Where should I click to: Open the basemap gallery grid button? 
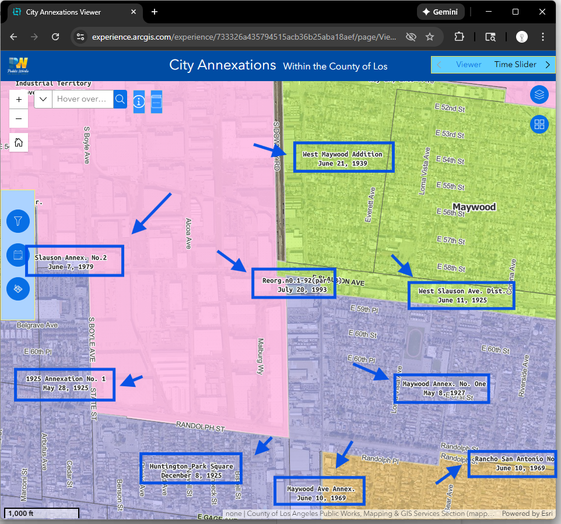coord(539,124)
